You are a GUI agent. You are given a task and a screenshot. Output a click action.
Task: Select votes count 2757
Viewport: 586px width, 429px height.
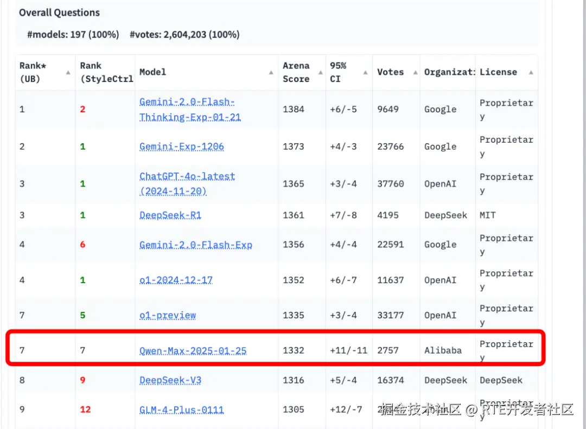[x=388, y=350]
